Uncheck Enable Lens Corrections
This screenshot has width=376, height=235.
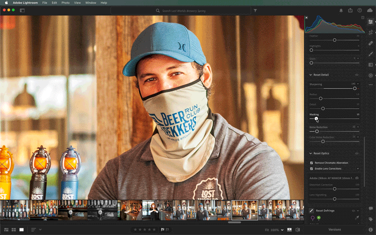tap(312, 169)
